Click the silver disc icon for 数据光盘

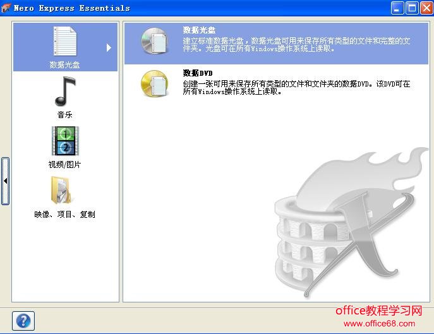pyautogui.click(x=154, y=41)
